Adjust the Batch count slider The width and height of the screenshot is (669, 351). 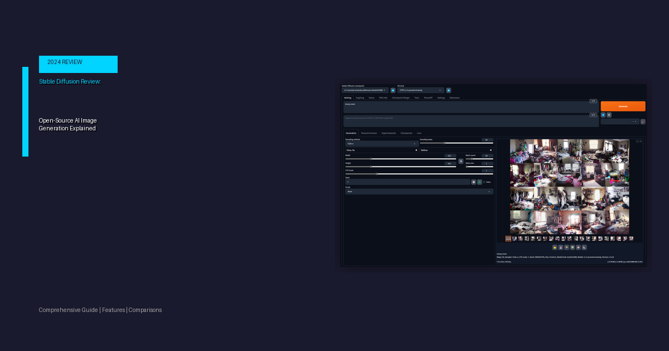(479, 159)
